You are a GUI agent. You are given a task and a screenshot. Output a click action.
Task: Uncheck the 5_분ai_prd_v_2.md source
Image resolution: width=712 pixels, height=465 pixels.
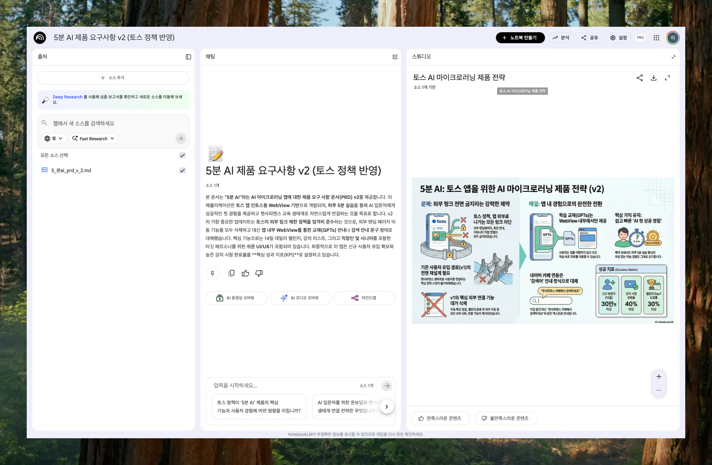coord(182,170)
